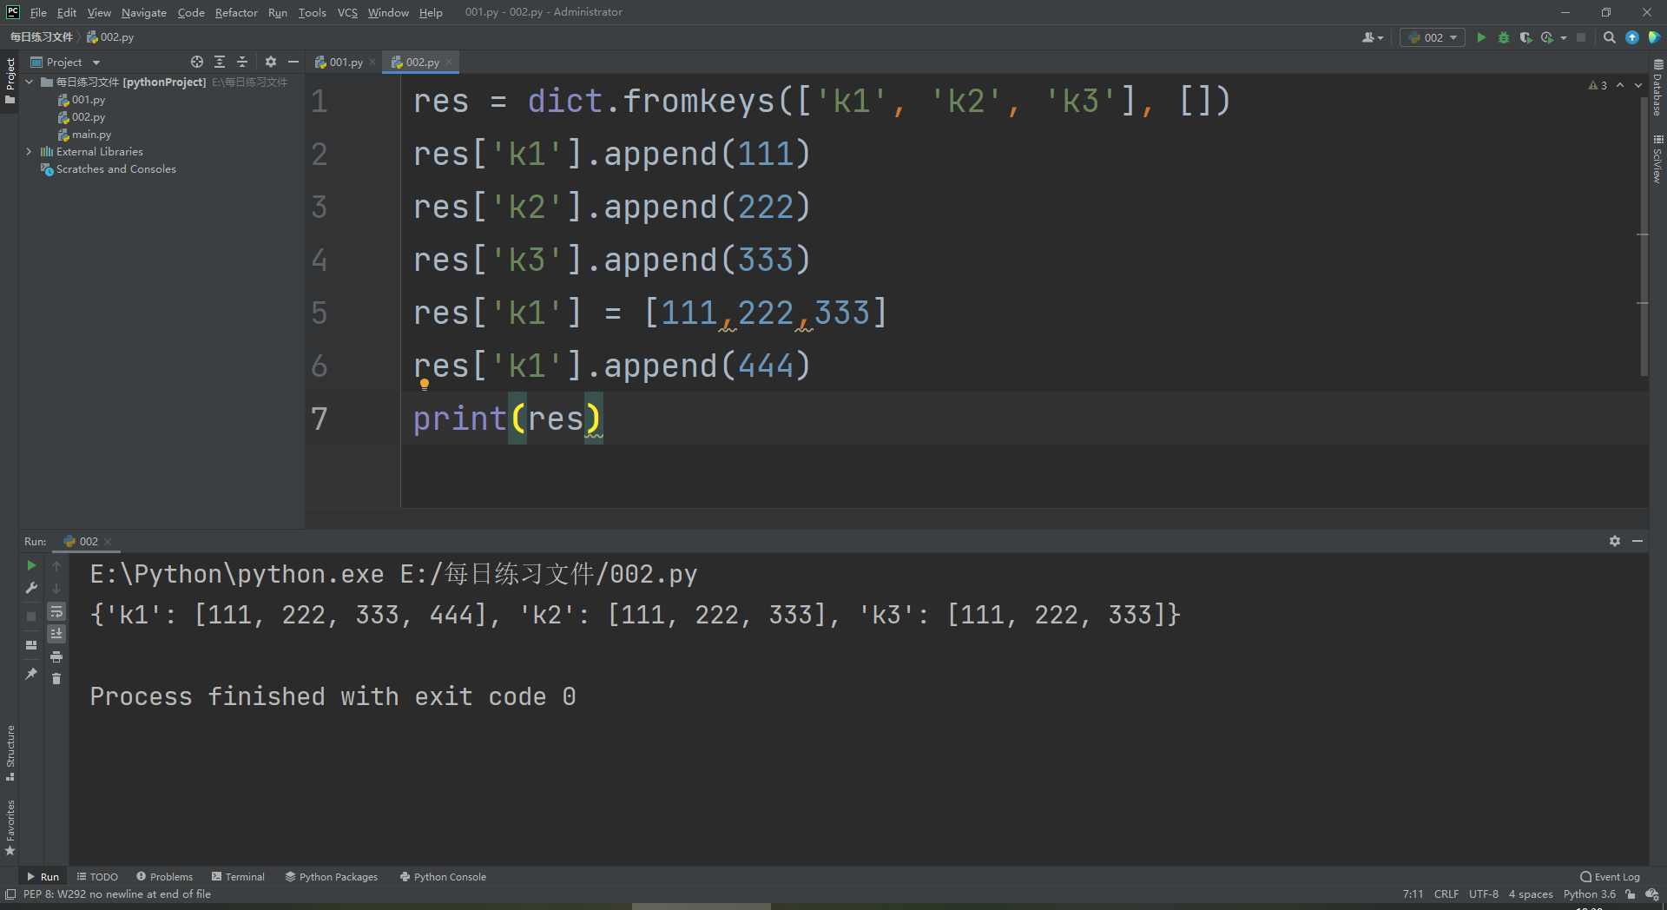This screenshot has height=910, width=1667.
Task: Start debugging with the green bug icon
Action: click(1504, 37)
